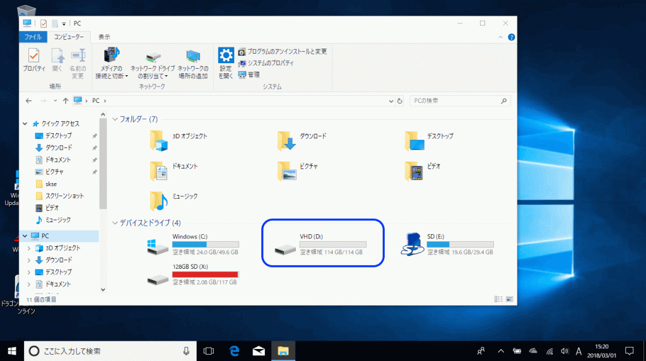Open the Action Center notification icon
This screenshot has height=361, width=646.
point(629,351)
